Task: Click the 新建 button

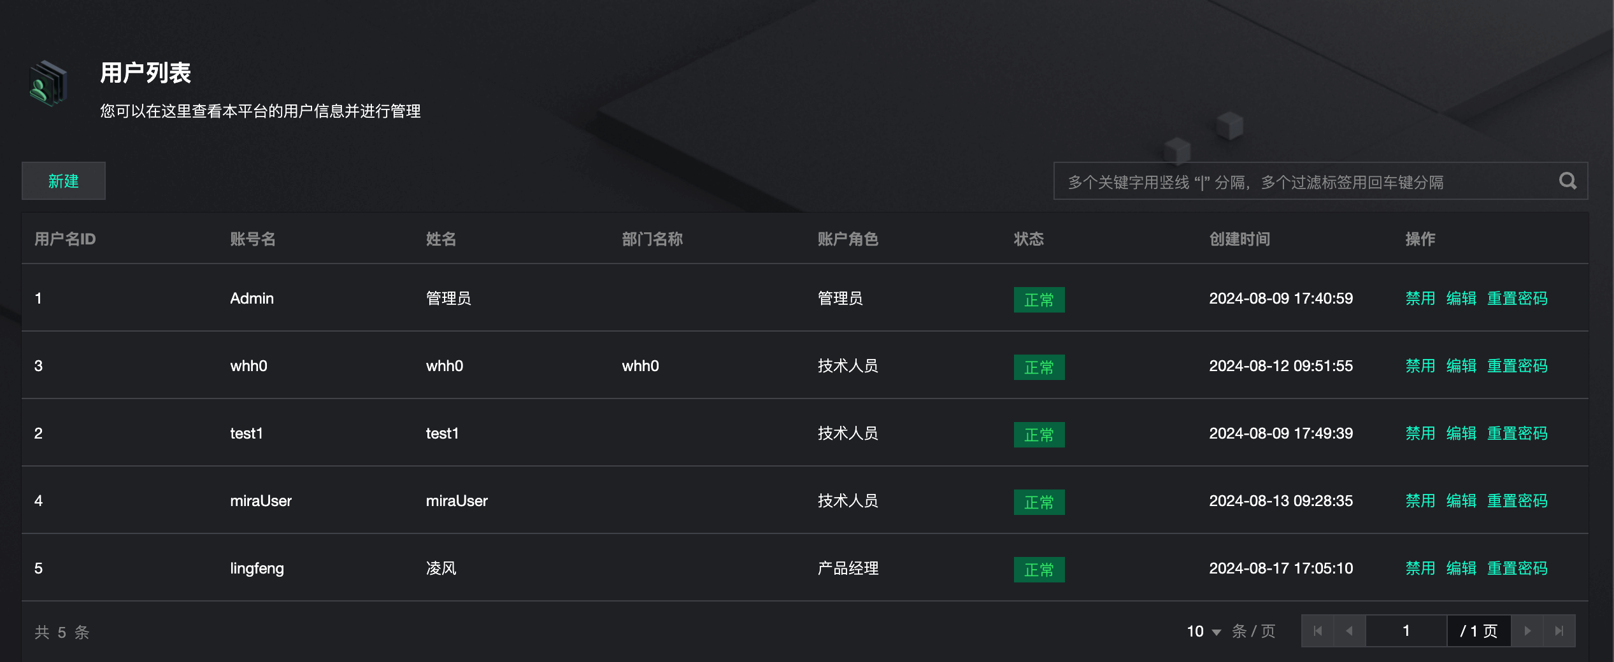Action: pyautogui.click(x=64, y=181)
